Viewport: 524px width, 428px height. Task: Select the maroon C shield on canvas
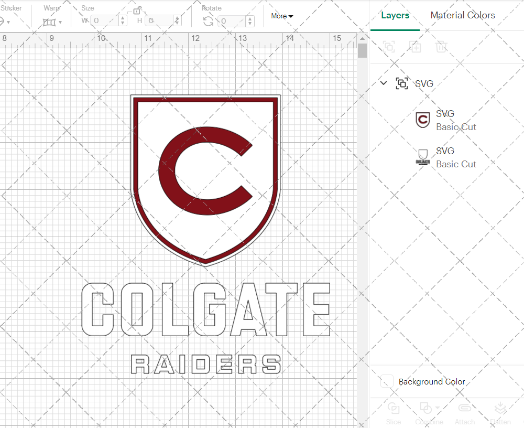(x=205, y=180)
